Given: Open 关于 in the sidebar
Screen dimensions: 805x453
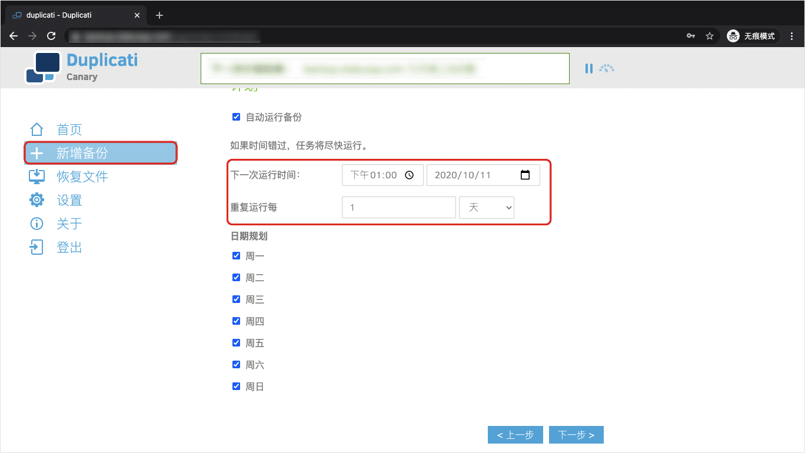Looking at the screenshot, I should (69, 224).
